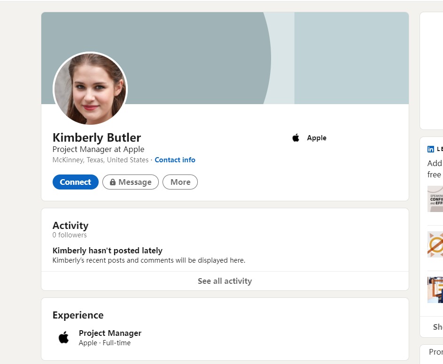Click 'Project Manager at Apple' headline
443x364 pixels.
click(x=98, y=149)
